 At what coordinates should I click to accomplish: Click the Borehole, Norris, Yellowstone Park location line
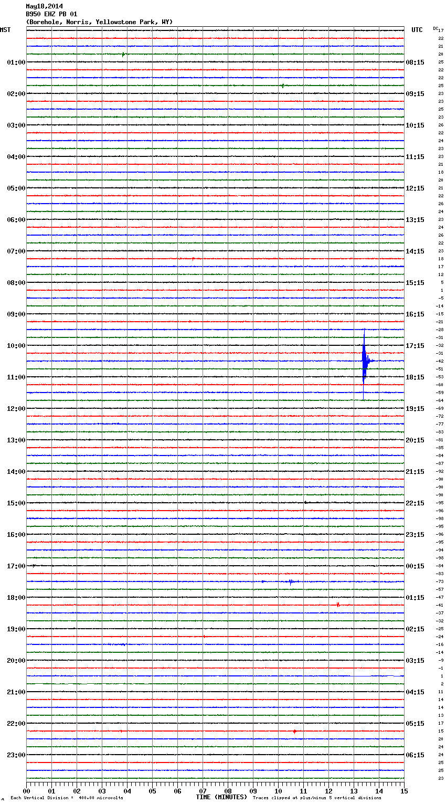[x=99, y=22]
